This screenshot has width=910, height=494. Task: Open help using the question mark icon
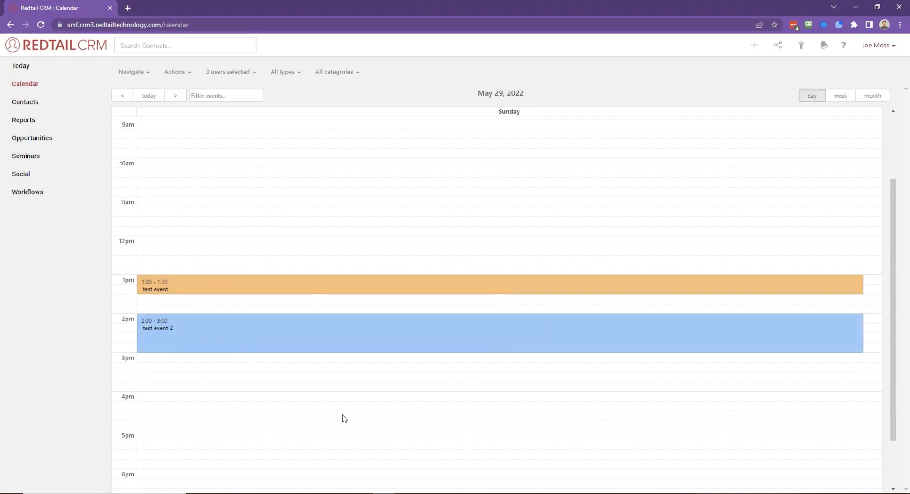click(843, 45)
